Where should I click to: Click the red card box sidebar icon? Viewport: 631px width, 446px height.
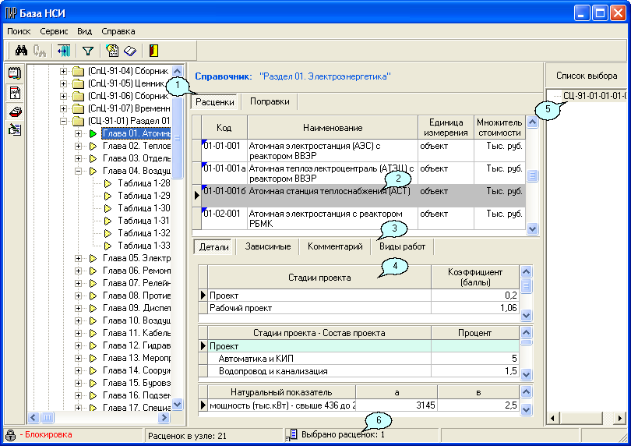(14, 111)
